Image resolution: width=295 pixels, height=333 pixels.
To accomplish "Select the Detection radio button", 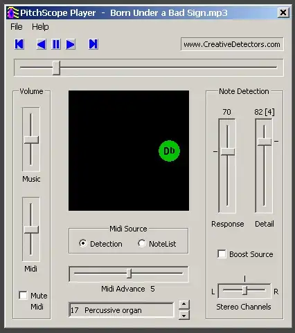I will [82, 243].
